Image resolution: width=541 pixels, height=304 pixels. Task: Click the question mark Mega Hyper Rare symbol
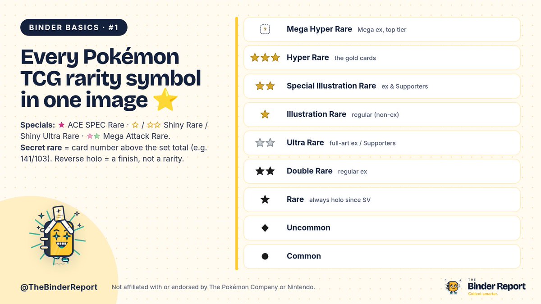[265, 29]
